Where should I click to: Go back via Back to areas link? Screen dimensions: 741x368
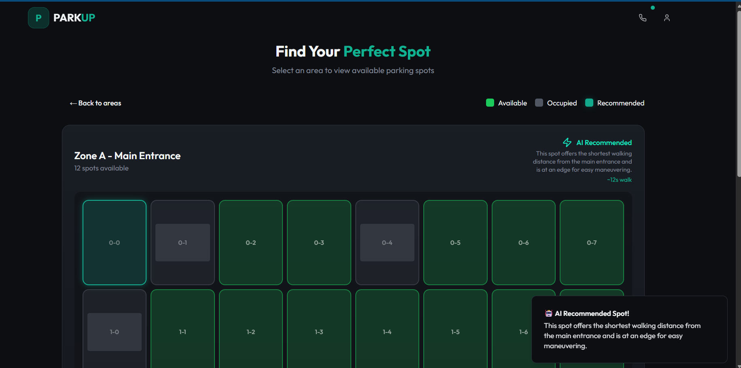pyautogui.click(x=96, y=103)
